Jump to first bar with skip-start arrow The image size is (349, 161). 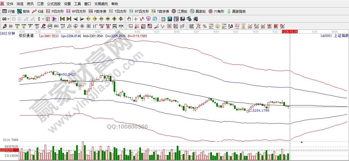point(62,19)
